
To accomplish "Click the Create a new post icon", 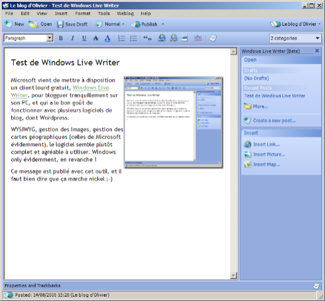I will click(247, 120).
